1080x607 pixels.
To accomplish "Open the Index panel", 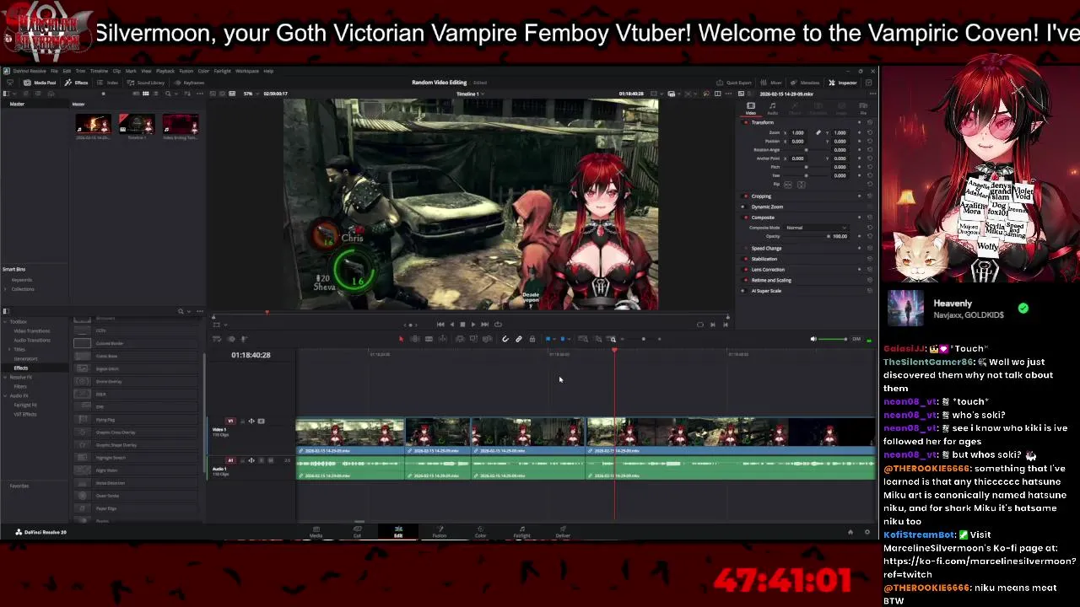I will pos(109,83).
